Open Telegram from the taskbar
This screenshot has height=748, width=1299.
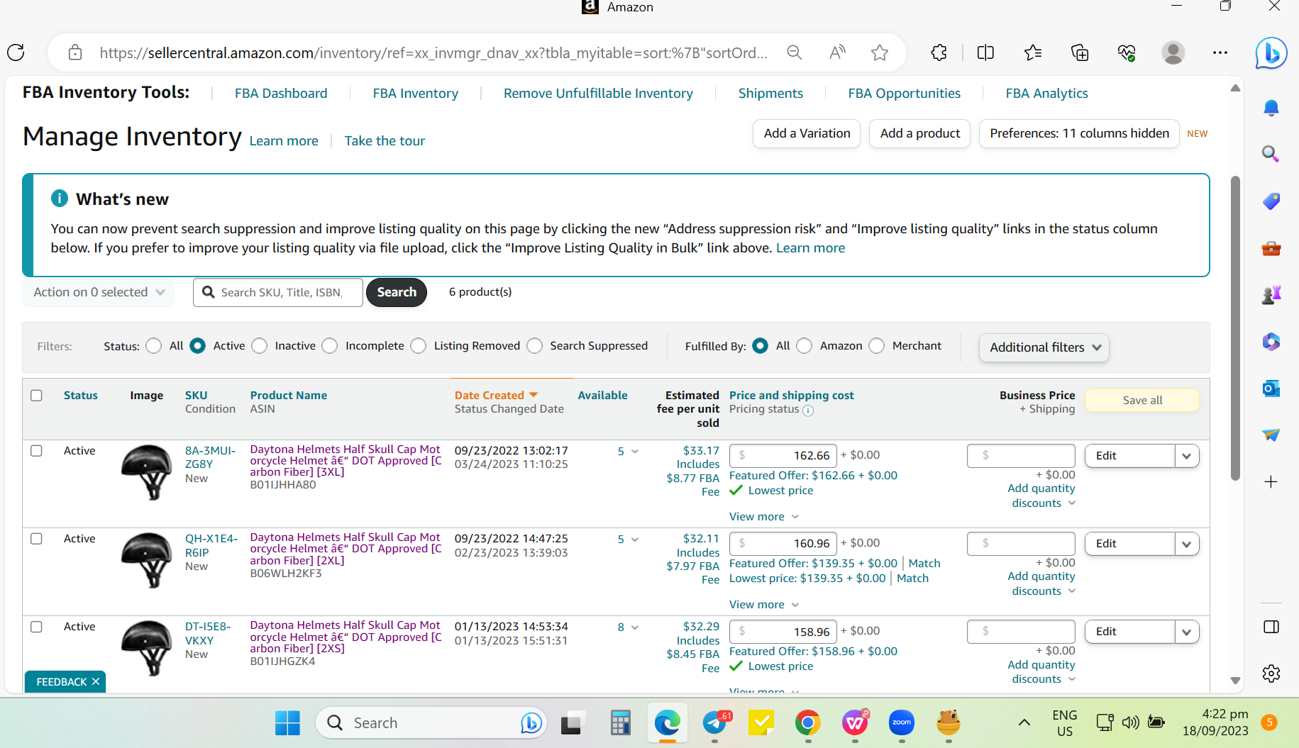click(715, 722)
